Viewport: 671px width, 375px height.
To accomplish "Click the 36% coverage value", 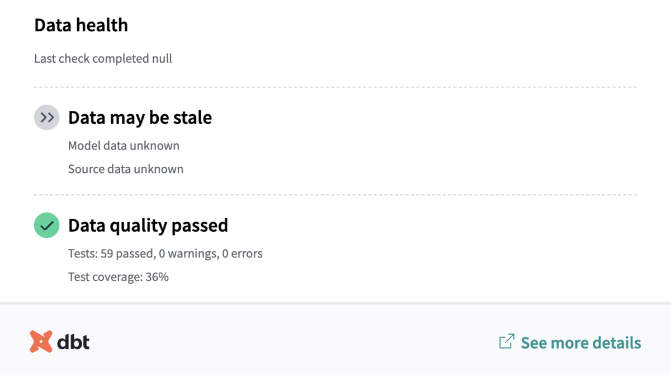I will [157, 276].
